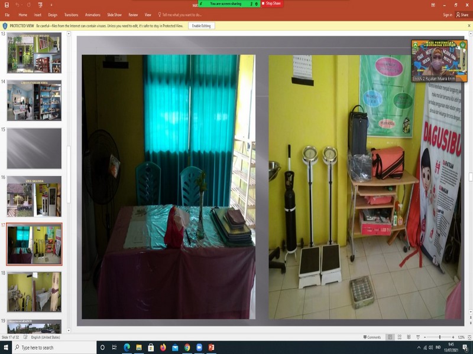The width and height of the screenshot is (473, 354).
Task: Fit slide to current window icon
Action: [x=469, y=337]
